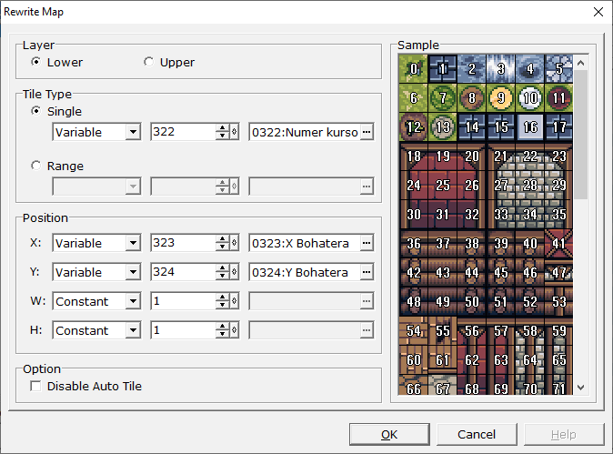The height and width of the screenshot is (454, 613).
Task: Select sample tile 9 yellow circle
Action: pos(501,97)
